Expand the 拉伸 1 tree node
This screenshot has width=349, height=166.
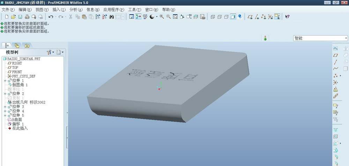coord(5,80)
